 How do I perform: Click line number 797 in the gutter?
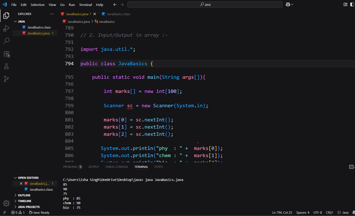pos(69,91)
